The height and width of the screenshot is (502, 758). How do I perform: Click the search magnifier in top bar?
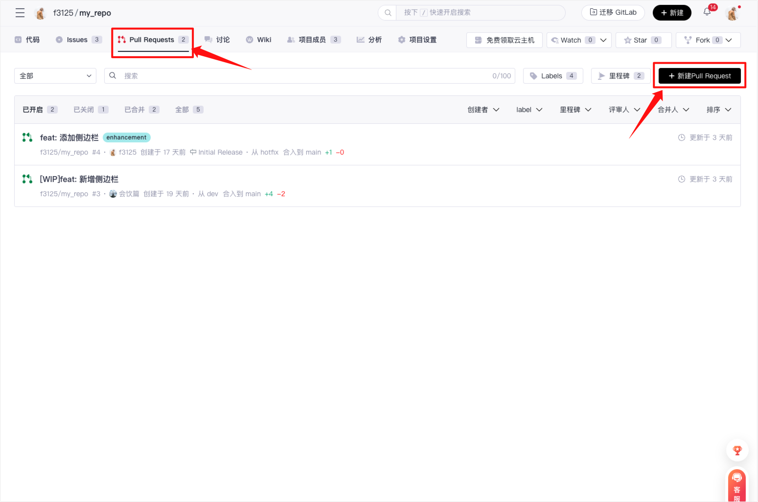[x=388, y=13]
